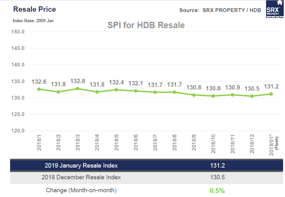Image resolution: width=285 pixels, height=197 pixels.
Task: Click the house icon above the SRX logo
Action: 280,2
